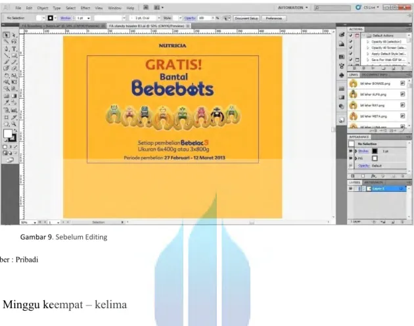Click the search field in application bar

click(332, 8)
